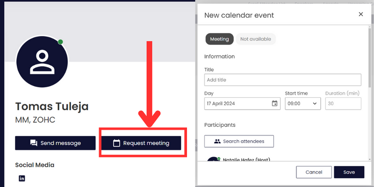The image size is (374, 187).
Task: Click the green online status dot
Action: [x=60, y=42]
